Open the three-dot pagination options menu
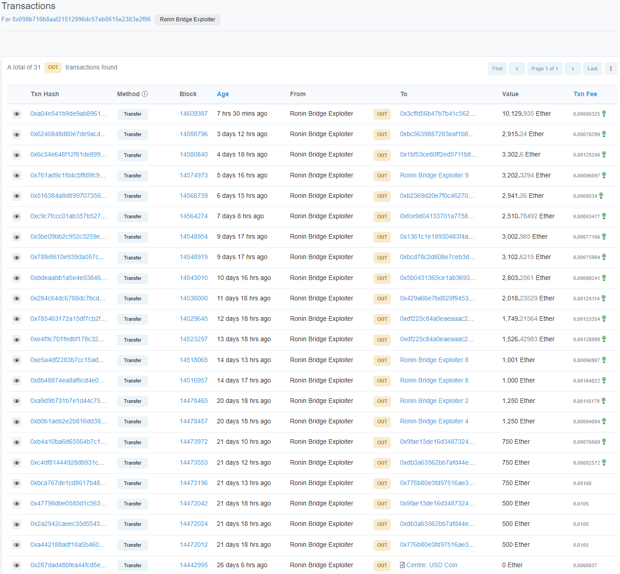This screenshot has height=574, width=620. click(x=610, y=69)
